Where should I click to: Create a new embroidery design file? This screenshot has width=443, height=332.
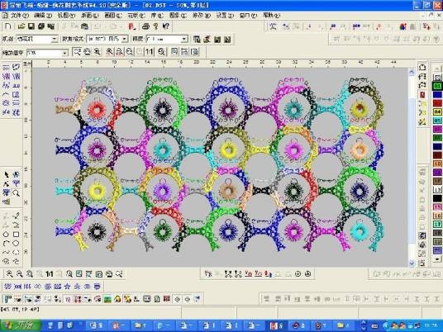(x=8, y=26)
